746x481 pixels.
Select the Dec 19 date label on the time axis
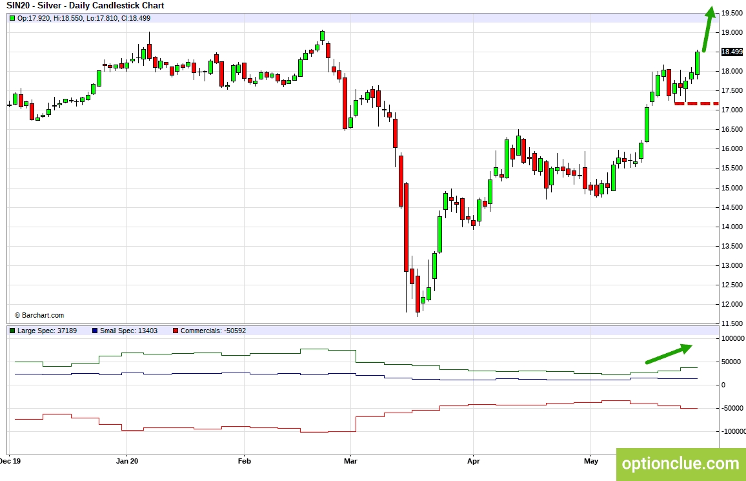tap(12, 461)
